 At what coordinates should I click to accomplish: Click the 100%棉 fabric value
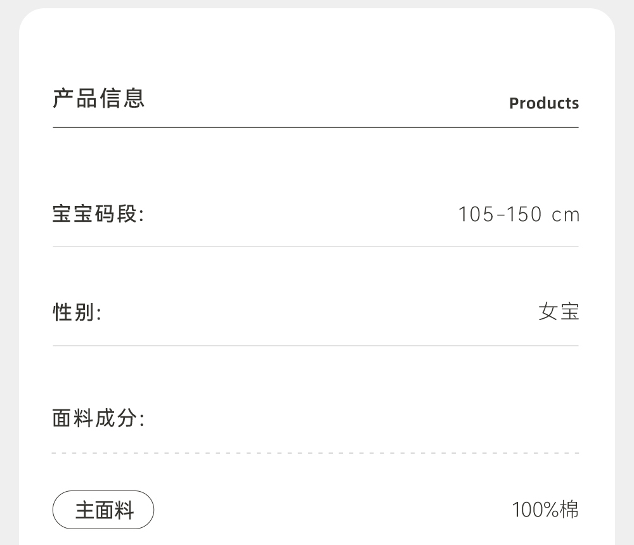[x=545, y=510]
